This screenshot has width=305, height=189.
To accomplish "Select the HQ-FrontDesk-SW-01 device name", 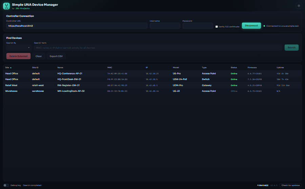I will 69,79.
